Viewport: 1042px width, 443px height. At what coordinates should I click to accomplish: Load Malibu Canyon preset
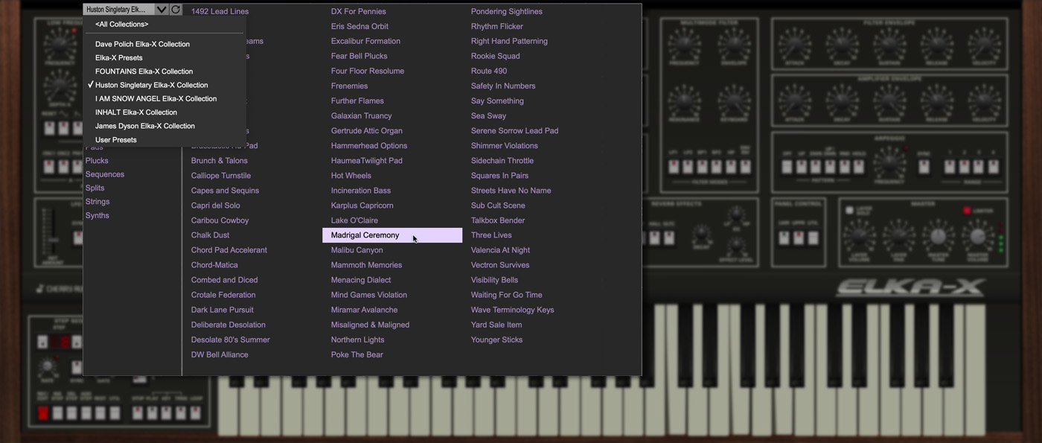[x=357, y=250]
